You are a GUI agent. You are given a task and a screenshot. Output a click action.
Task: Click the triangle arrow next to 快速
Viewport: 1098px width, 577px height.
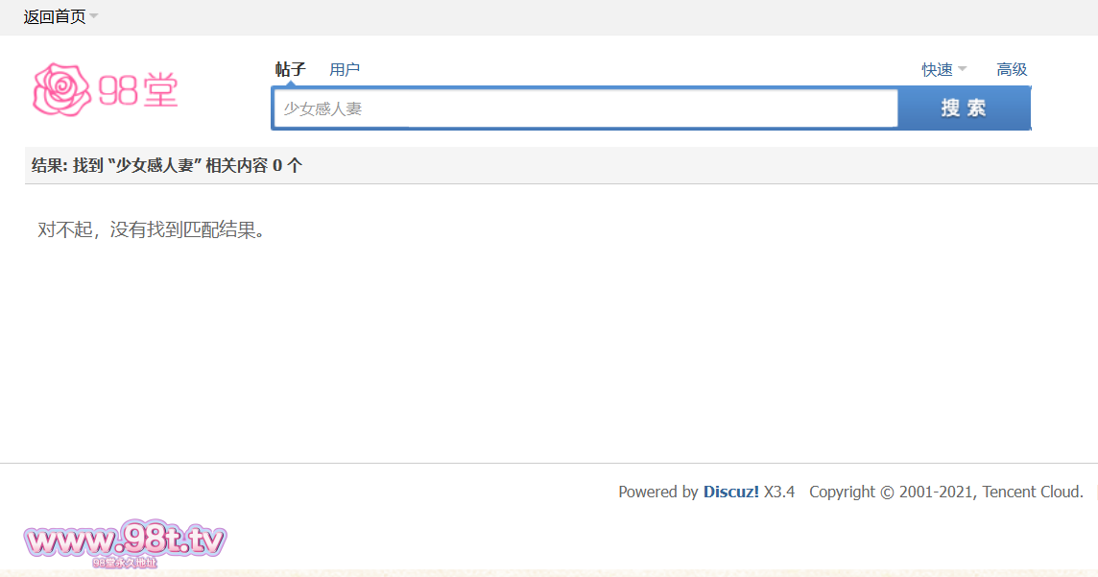coord(963,69)
